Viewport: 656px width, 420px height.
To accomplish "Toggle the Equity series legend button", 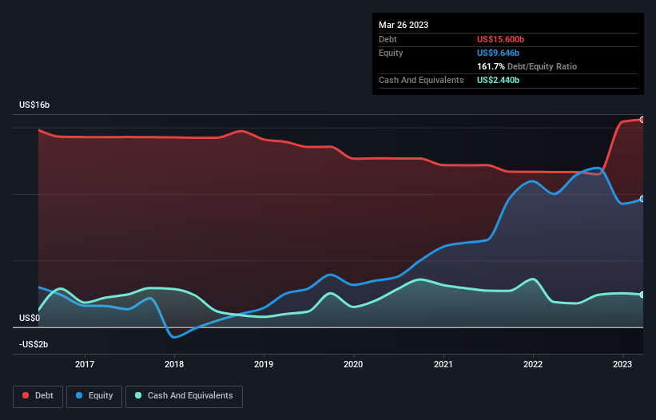I will 94,396.
